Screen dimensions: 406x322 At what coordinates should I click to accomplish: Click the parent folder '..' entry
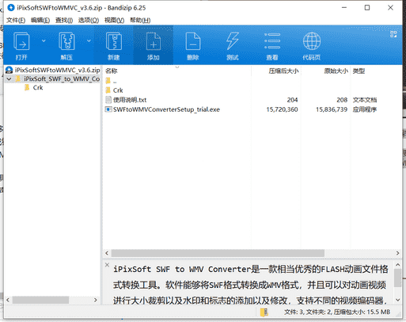coord(111,81)
